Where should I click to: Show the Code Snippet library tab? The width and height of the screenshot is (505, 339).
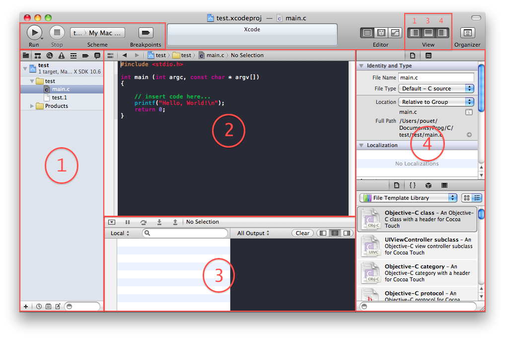click(412, 185)
